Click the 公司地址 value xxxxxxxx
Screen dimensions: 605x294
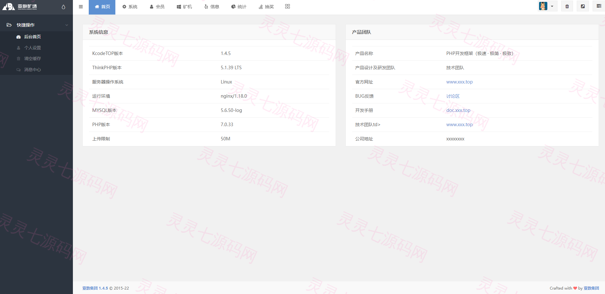455,139
